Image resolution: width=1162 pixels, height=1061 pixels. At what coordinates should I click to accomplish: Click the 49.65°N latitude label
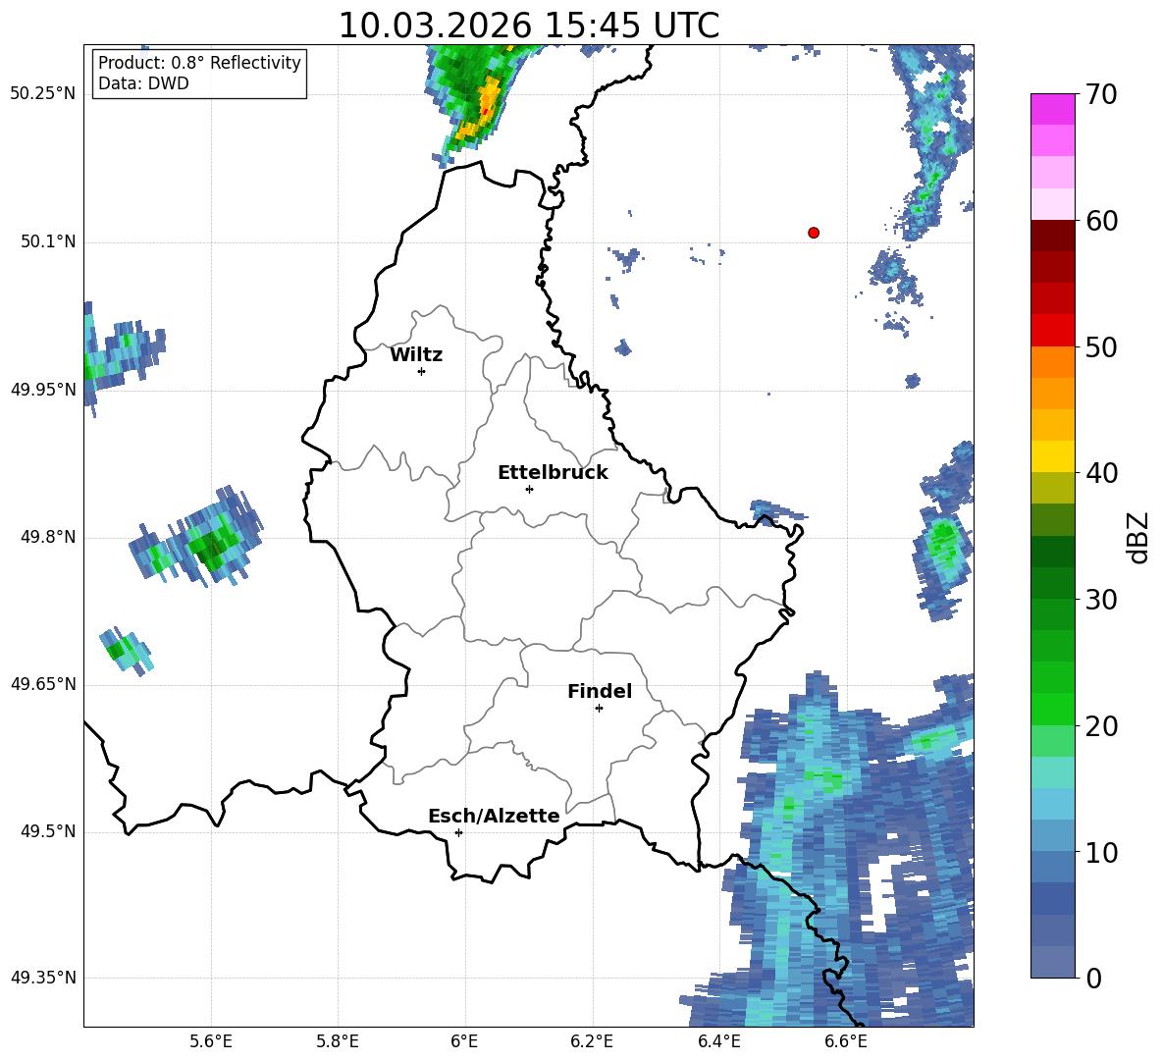(43, 684)
